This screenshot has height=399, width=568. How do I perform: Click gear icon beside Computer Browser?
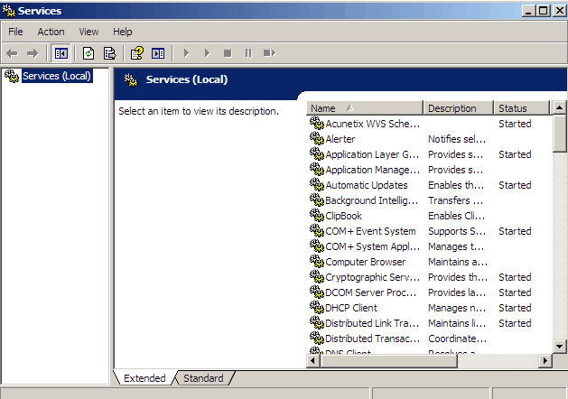317,261
